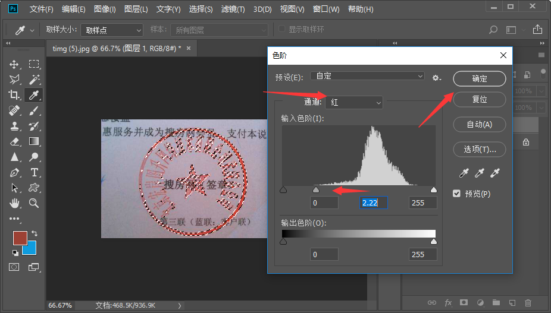Select the Eyedropper tool in the toolbox
551x313 pixels.
pos(34,95)
